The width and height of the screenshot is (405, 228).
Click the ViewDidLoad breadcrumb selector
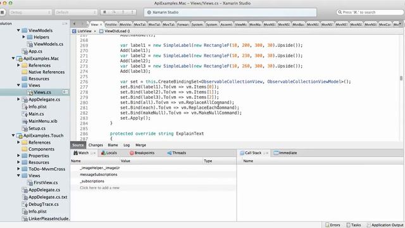[115, 31]
